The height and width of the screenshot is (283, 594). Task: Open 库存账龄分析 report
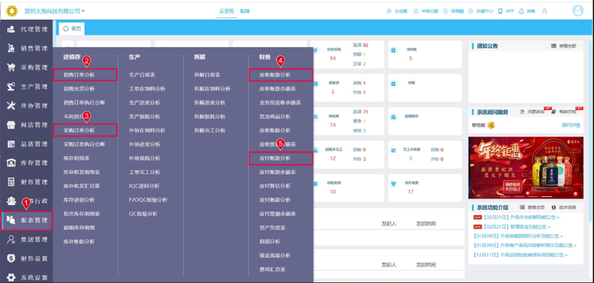tap(79, 241)
